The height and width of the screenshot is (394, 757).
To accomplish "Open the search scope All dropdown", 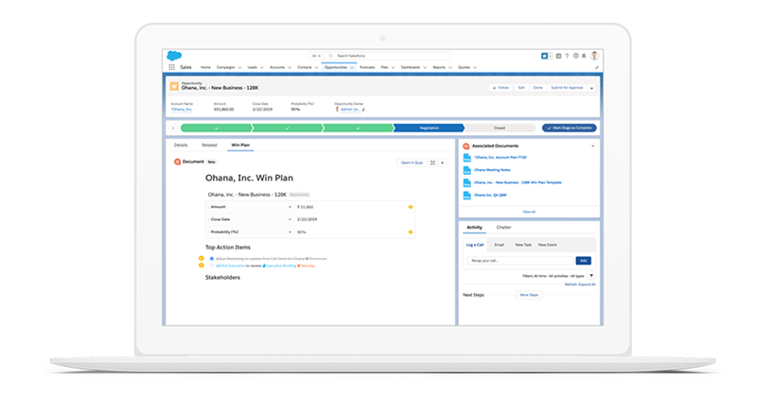I will [x=316, y=56].
